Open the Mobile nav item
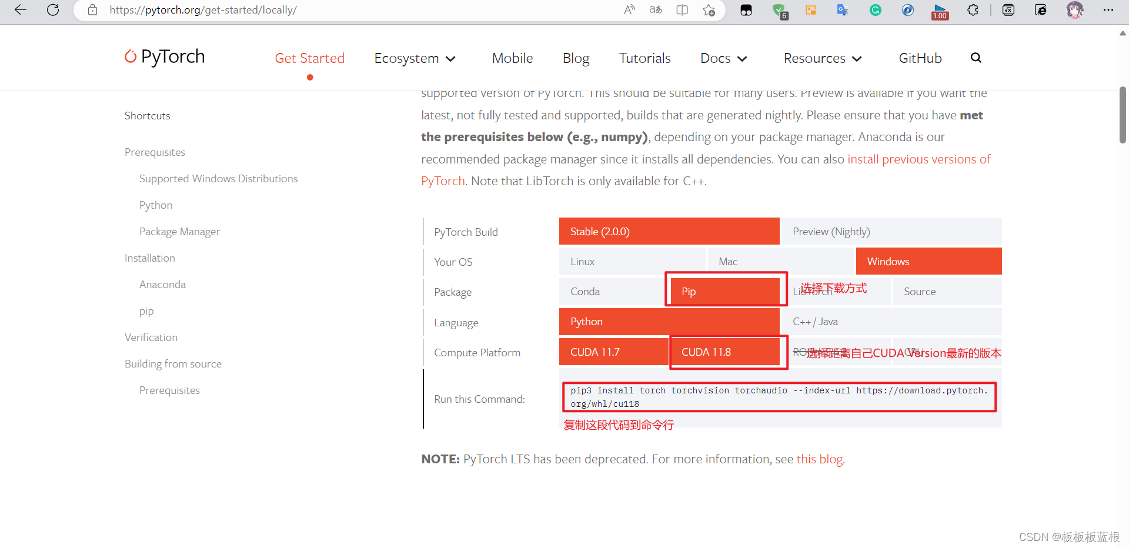 [512, 58]
